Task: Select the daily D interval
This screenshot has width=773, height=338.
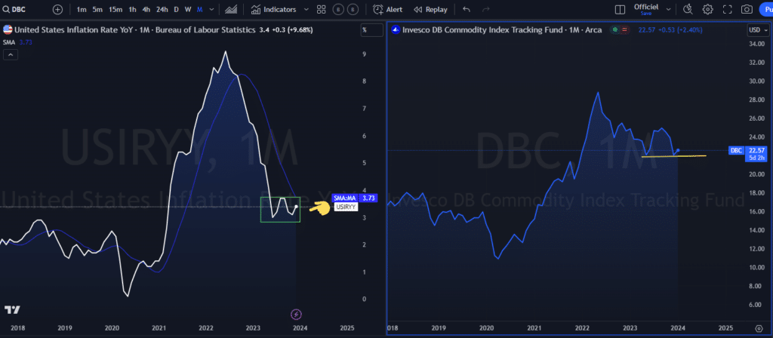Action: pos(177,9)
